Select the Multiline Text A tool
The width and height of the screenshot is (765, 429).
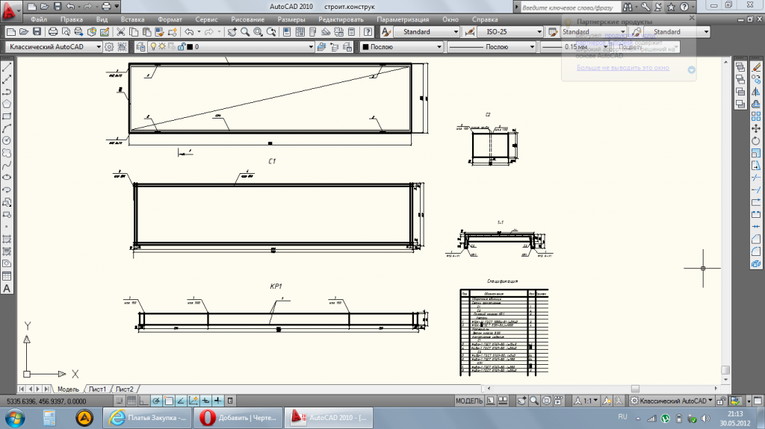pyautogui.click(x=7, y=288)
